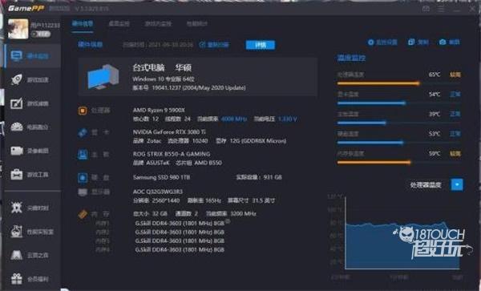Click the blue rescan link with refresh icon
This screenshot has width=481, height=291.
214,45
